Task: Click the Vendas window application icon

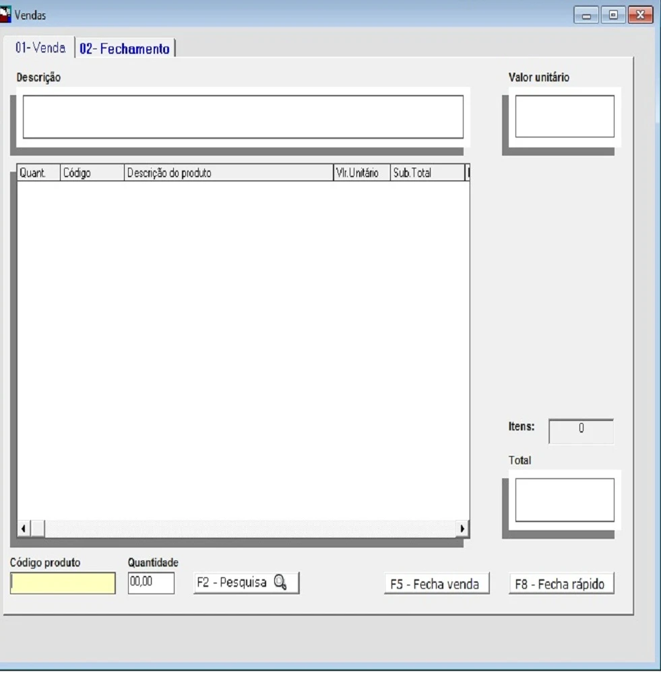Action: coord(7,14)
